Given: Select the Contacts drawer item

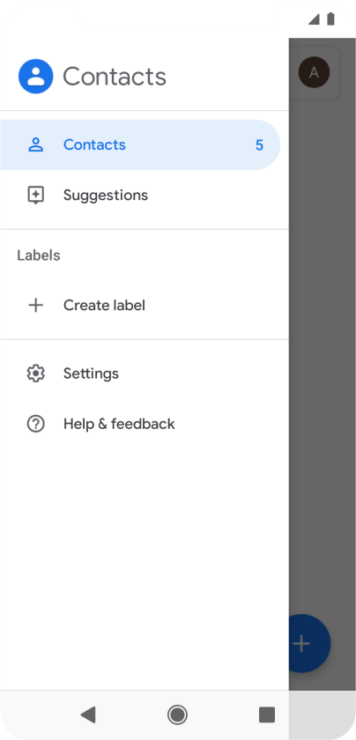Looking at the screenshot, I should (140, 144).
